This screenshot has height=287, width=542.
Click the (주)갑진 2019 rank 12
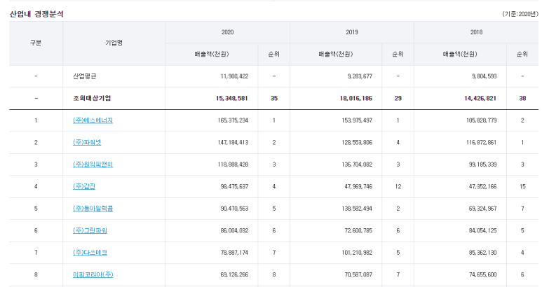point(398,187)
